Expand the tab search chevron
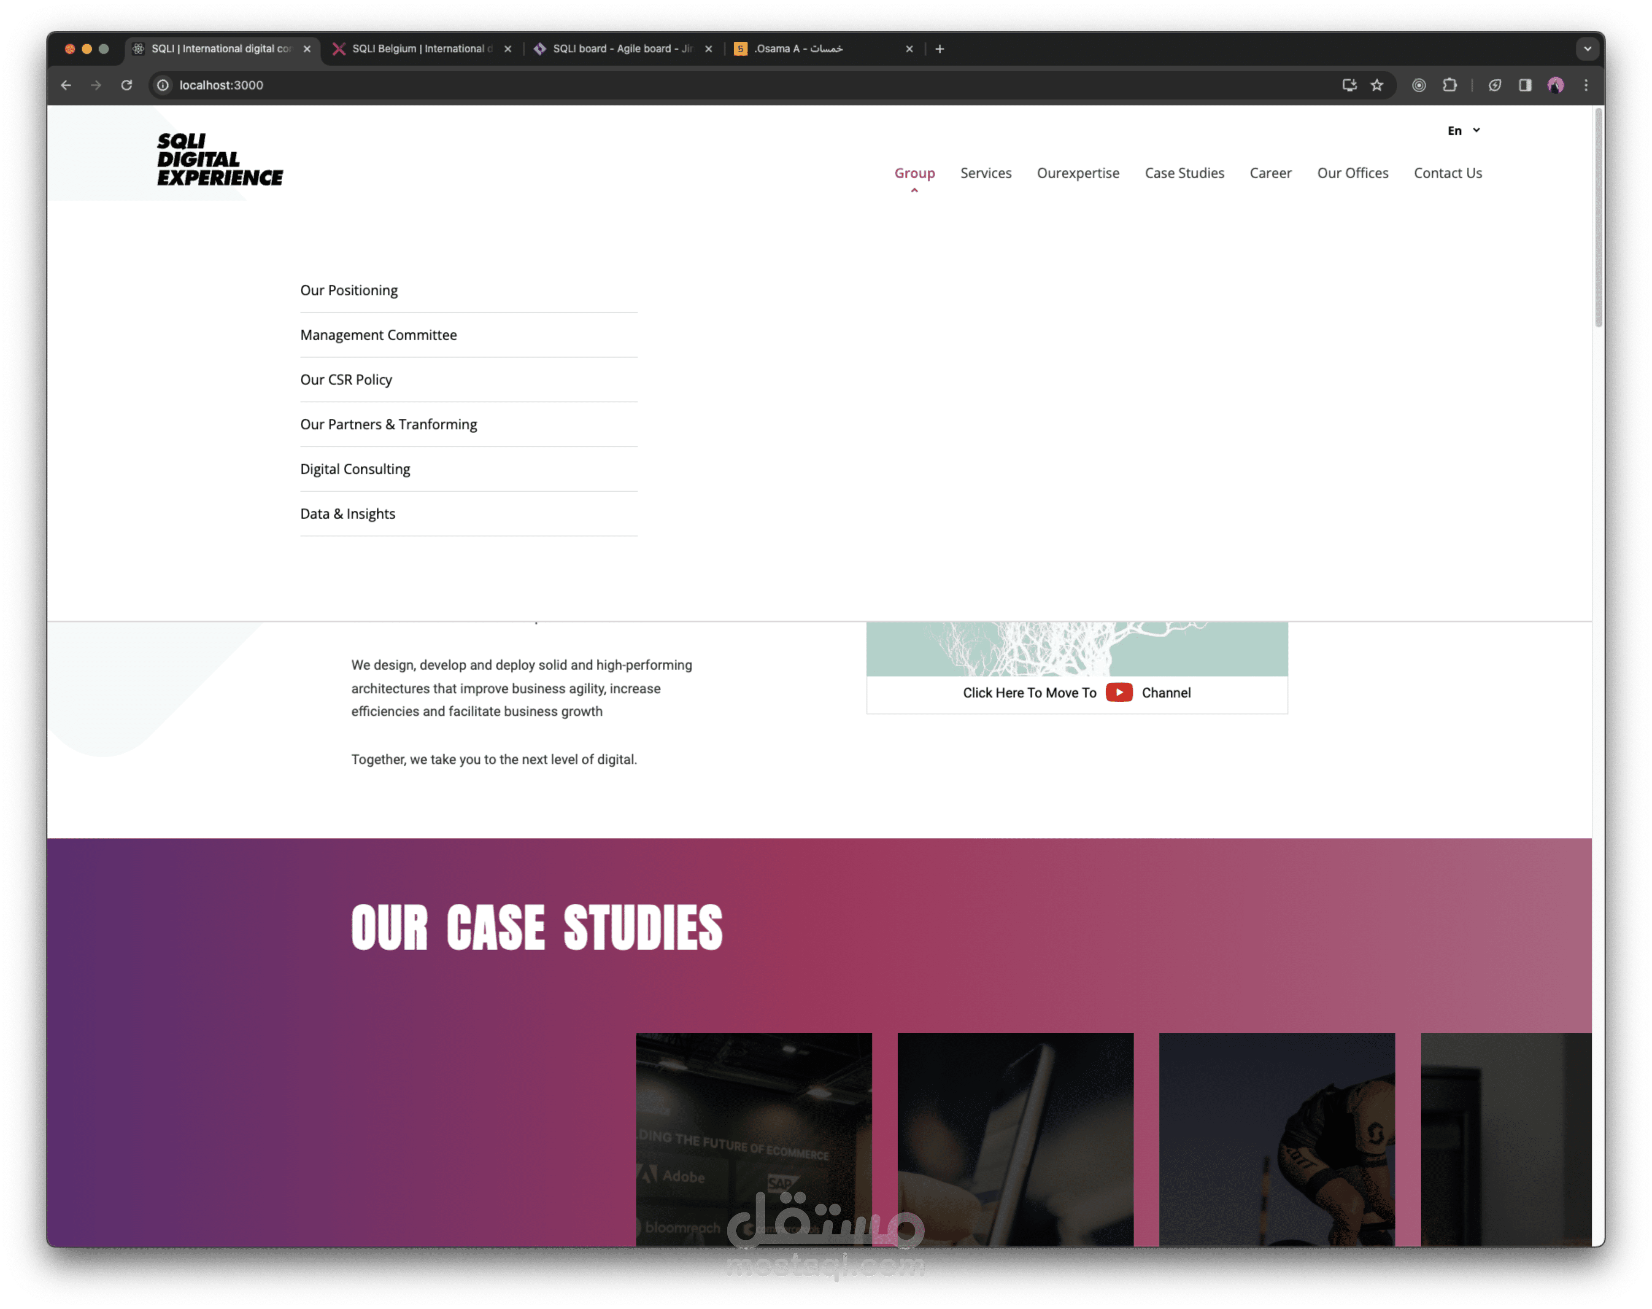The image size is (1652, 1309). pyautogui.click(x=1587, y=48)
